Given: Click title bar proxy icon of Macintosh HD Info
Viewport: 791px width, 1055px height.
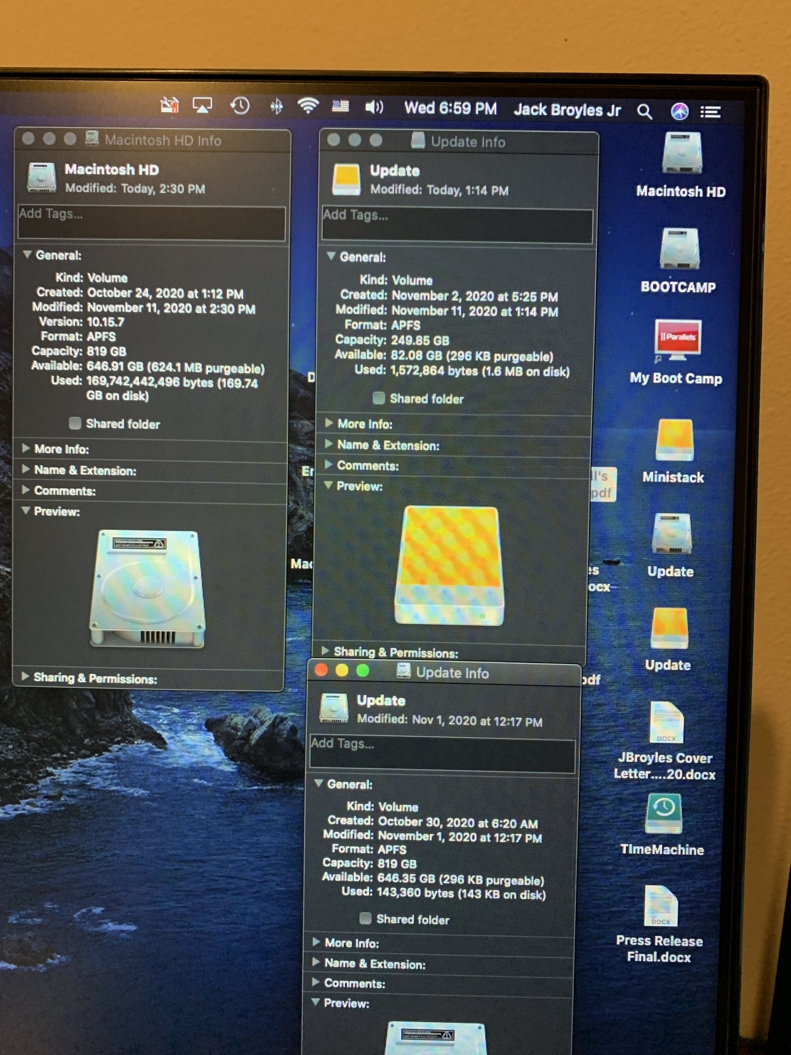Looking at the screenshot, I should (92, 139).
